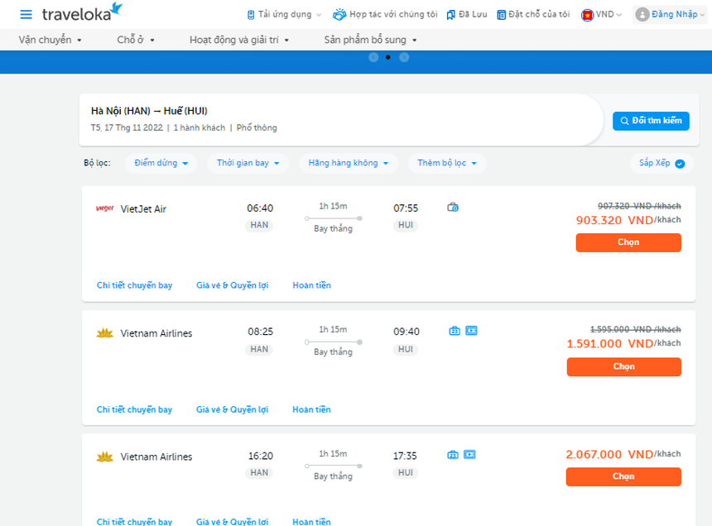
Task: Click the meal icon on 16:20 flight
Action: (x=454, y=454)
